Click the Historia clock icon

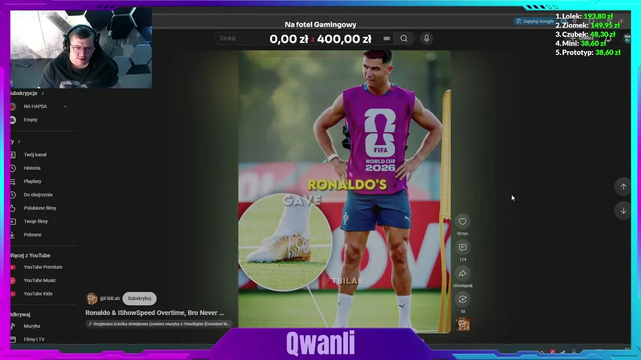click(x=13, y=168)
